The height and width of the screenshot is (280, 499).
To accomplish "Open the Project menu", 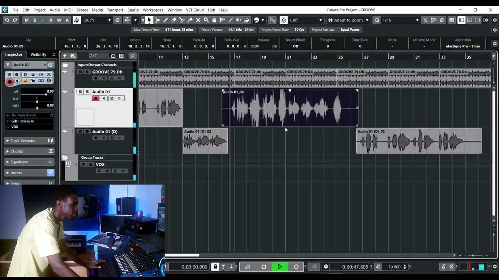I will [39, 10].
